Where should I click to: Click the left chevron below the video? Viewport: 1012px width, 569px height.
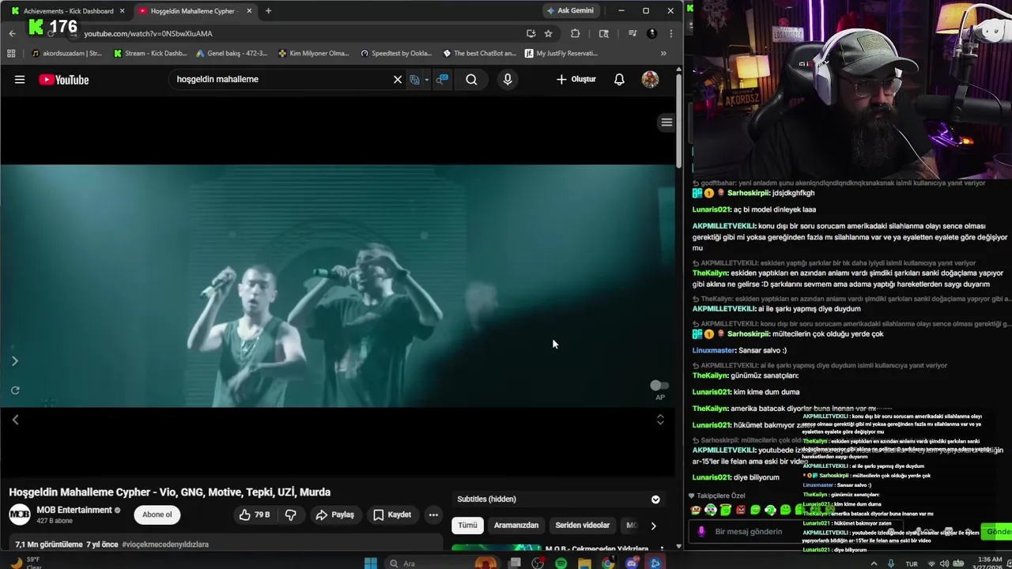[15, 420]
